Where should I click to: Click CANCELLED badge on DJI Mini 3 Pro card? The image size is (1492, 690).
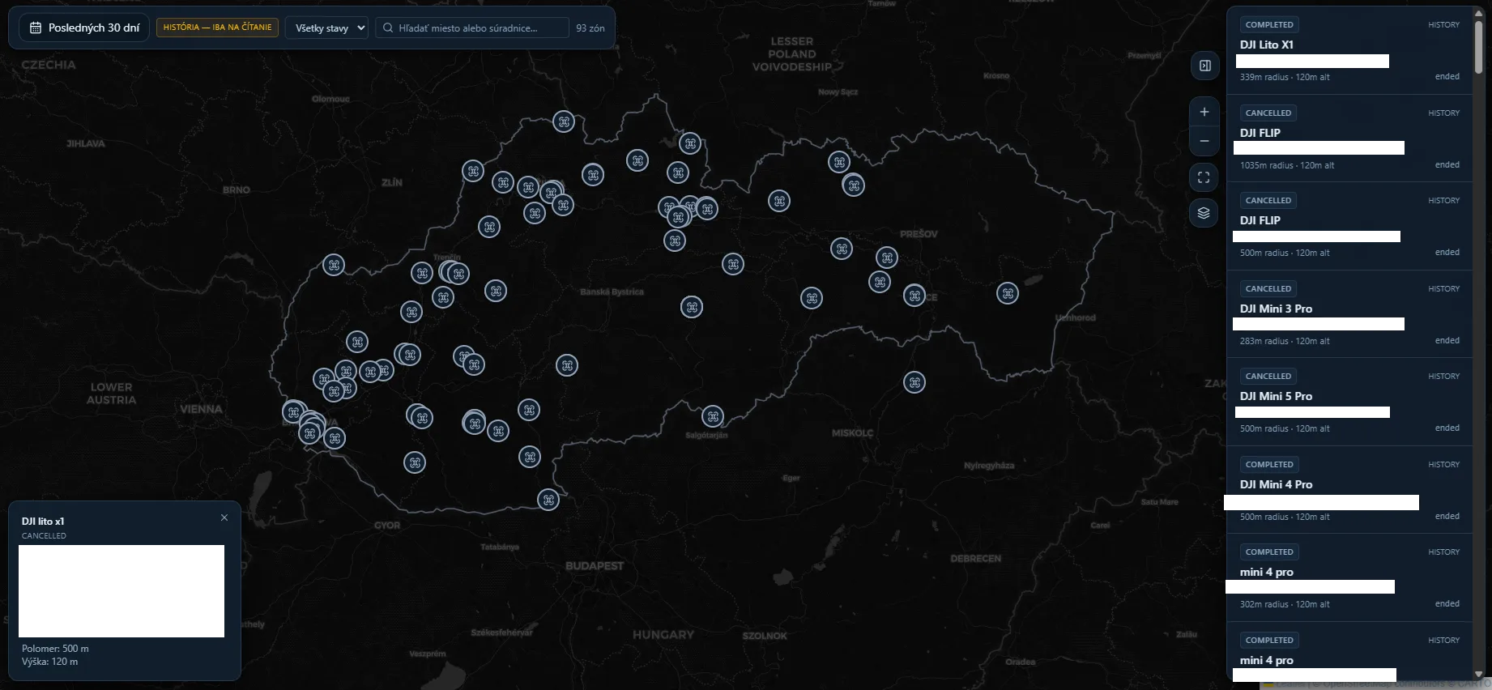click(x=1268, y=288)
